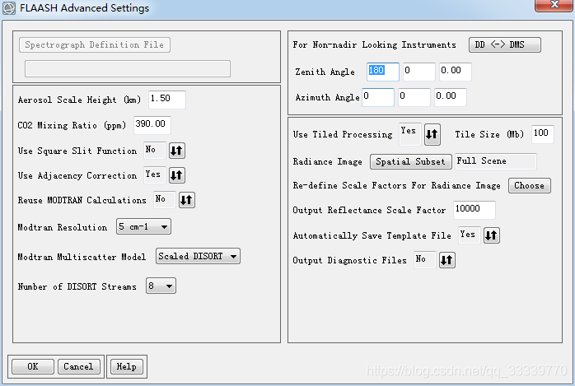This screenshot has width=575, height=386.
Task: Click the Tile Size (Mb) field
Action: [x=543, y=134]
